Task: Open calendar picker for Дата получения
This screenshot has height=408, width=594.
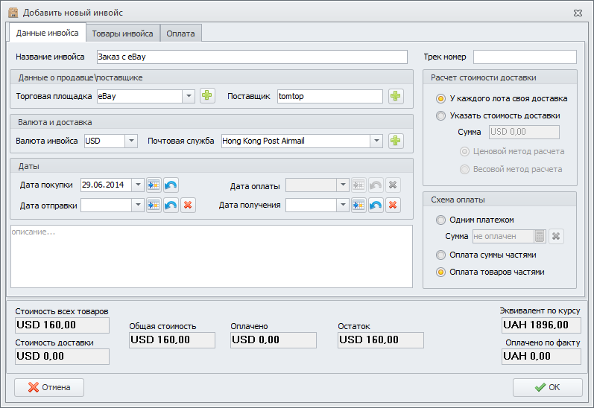Action: point(358,205)
